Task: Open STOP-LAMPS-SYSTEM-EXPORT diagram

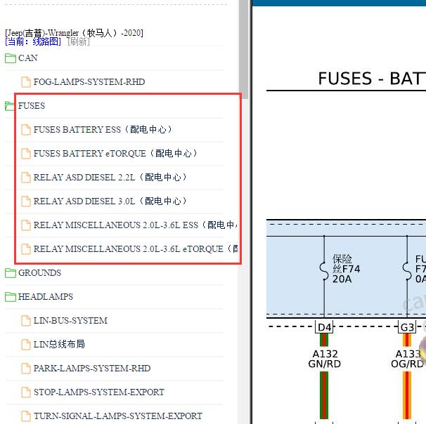Action: tap(99, 392)
